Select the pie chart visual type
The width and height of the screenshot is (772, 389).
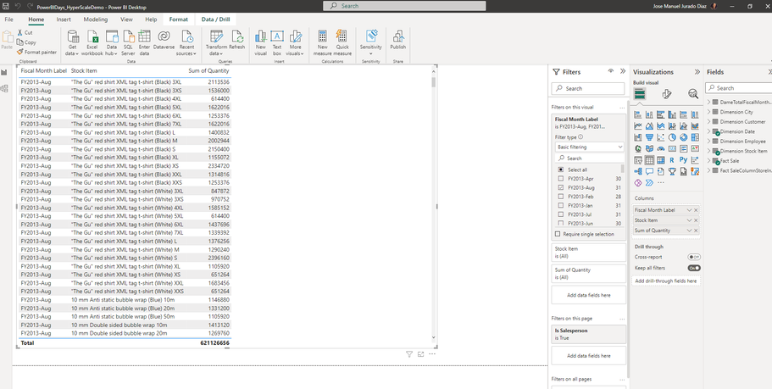tap(672, 137)
